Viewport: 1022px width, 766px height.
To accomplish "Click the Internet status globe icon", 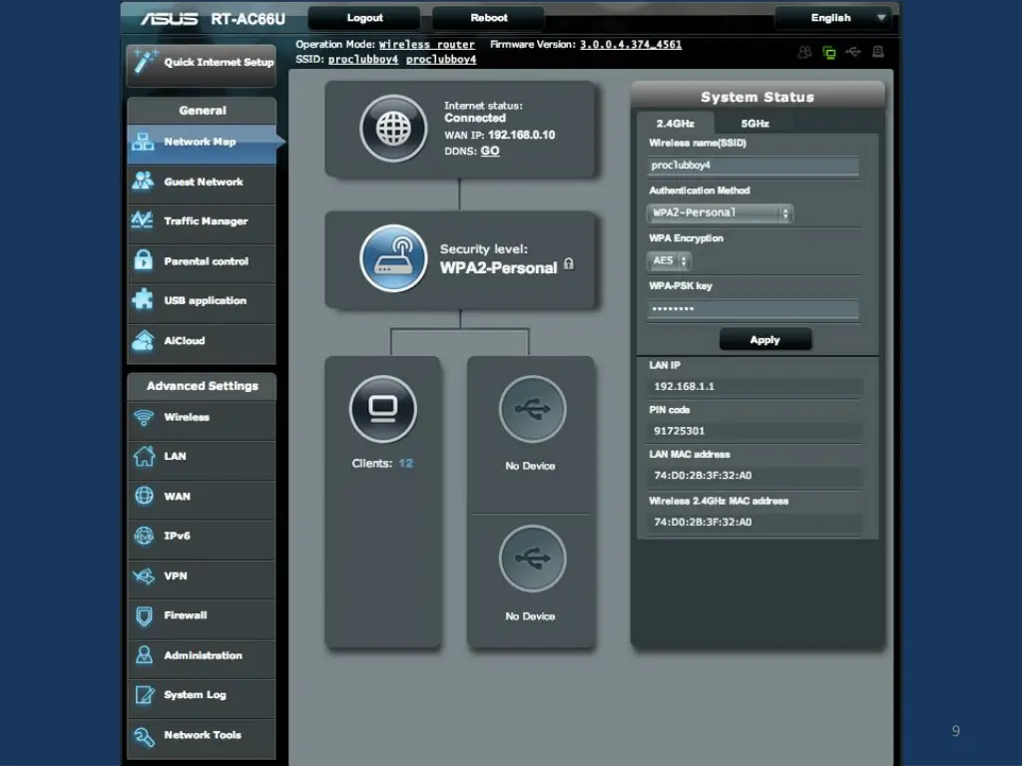I will pyautogui.click(x=393, y=129).
